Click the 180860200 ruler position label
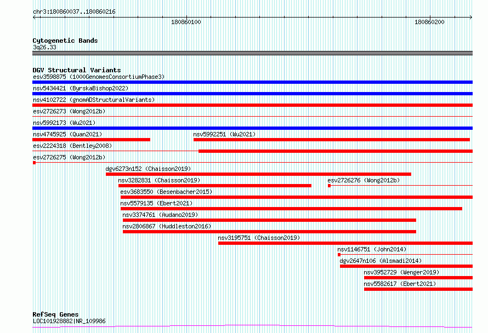 429,22
